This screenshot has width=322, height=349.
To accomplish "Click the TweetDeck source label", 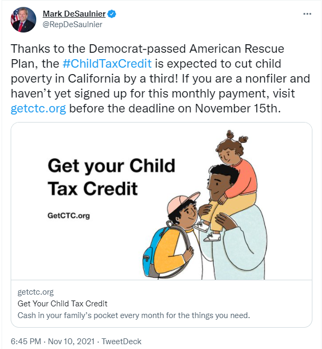I will point(121,341).
